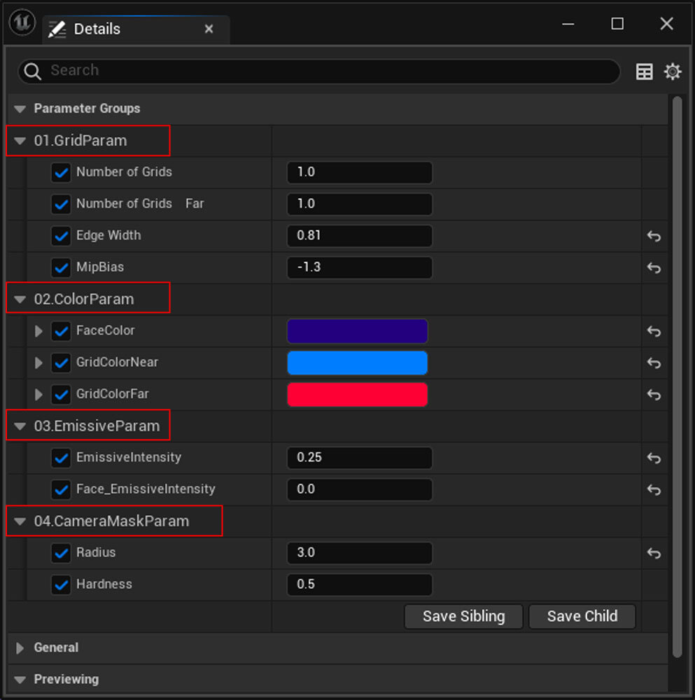Disable the Hardness parameter checkbox
The width and height of the screenshot is (695, 700).
pos(62,584)
